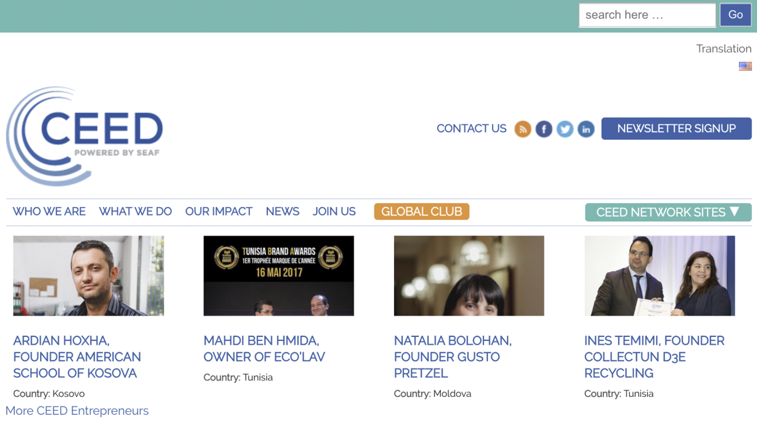The width and height of the screenshot is (757, 426).
Task: Open Ines Temimi Collectun D3E Recycling title
Action: [x=654, y=357]
